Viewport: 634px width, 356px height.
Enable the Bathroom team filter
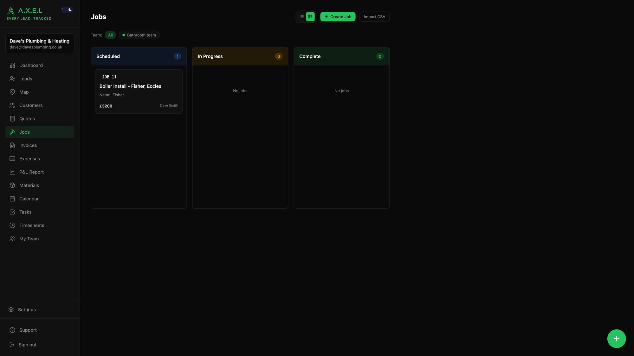pos(139,35)
